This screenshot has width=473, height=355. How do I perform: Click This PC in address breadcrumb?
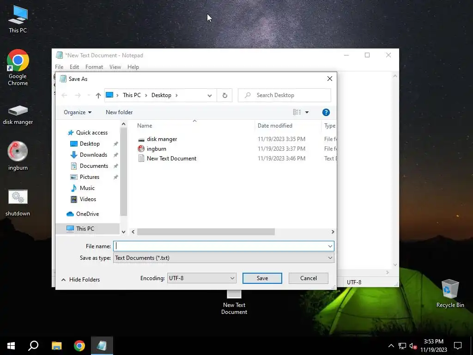132,95
